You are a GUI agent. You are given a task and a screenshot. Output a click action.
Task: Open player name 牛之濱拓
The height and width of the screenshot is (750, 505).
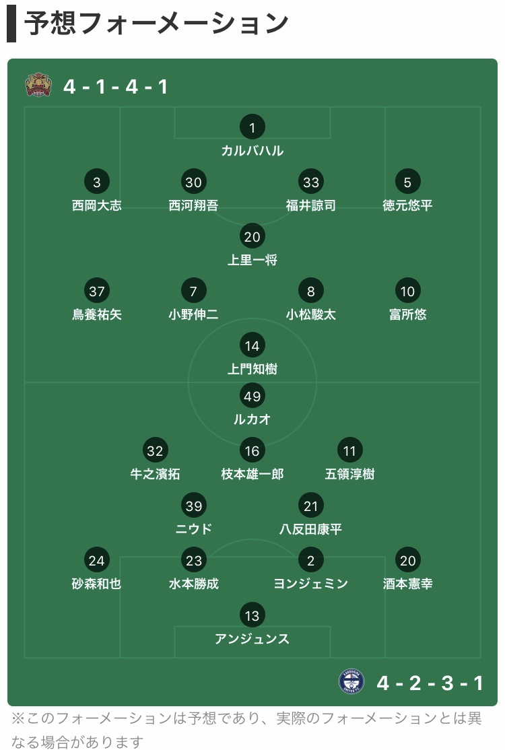[x=155, y=474]
